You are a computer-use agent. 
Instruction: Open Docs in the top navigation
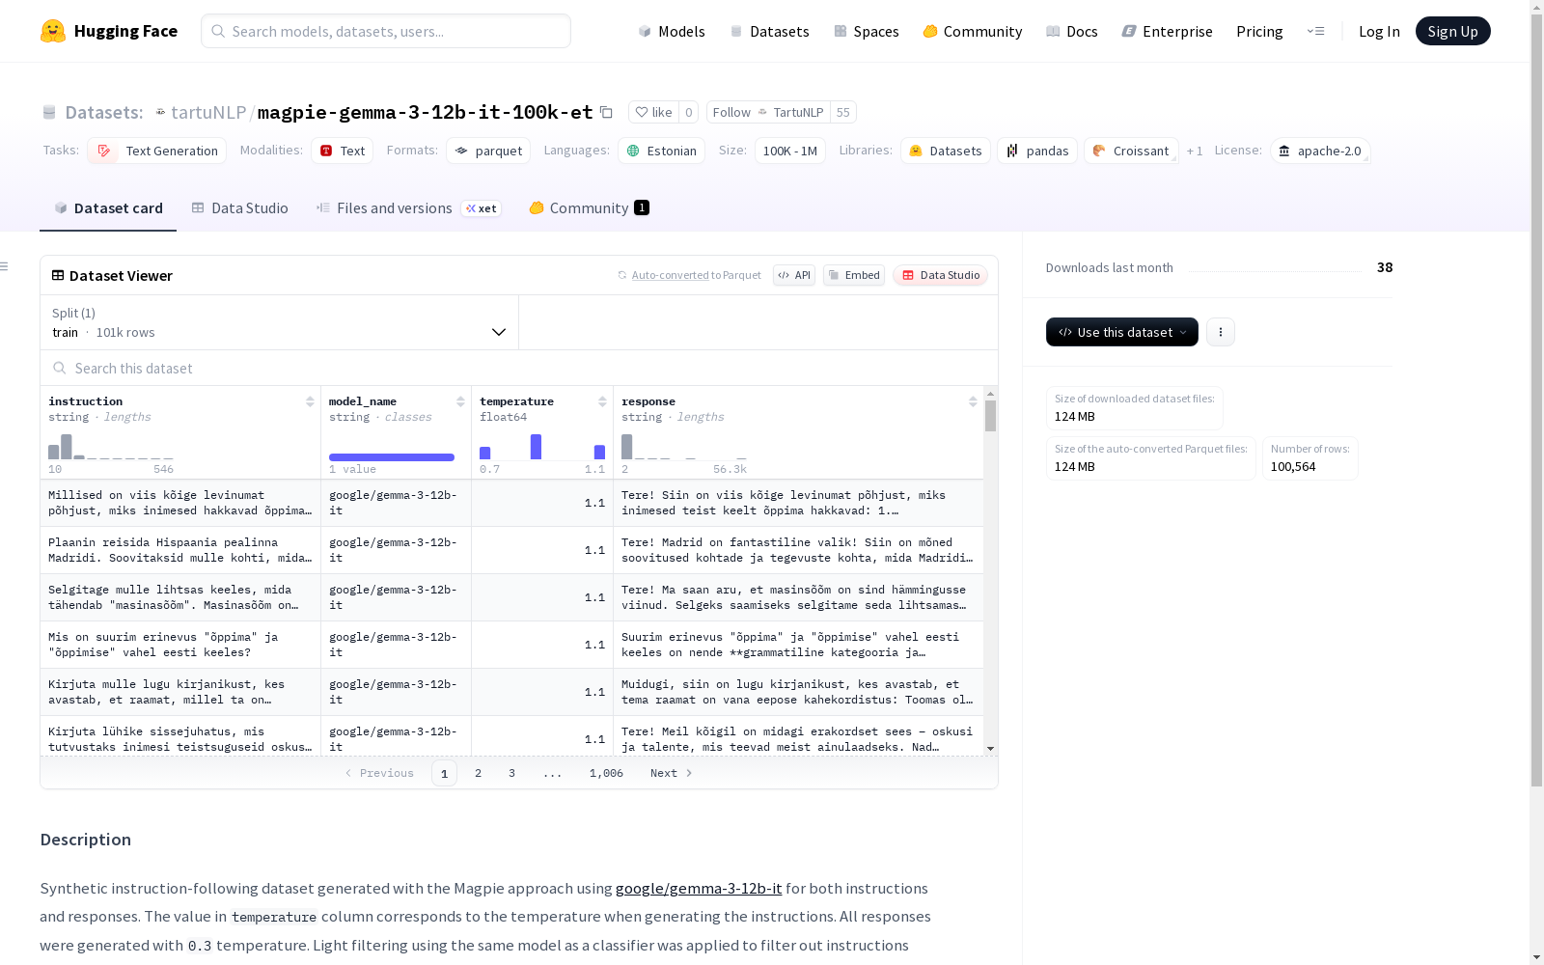coord(1072,31)
